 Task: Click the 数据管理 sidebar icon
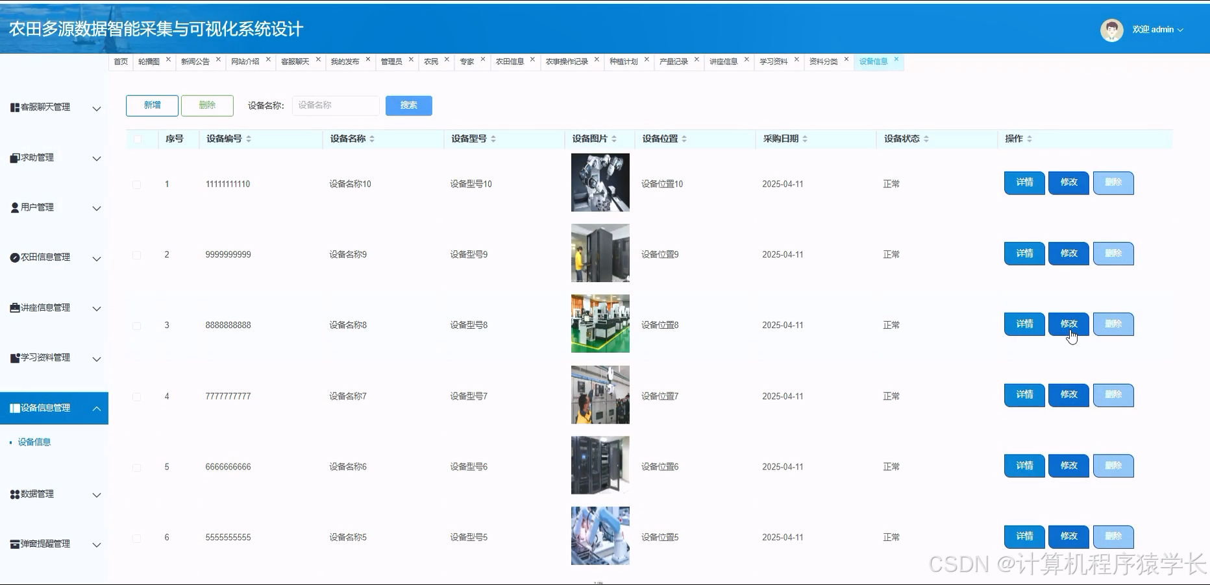click(x=14, y=494)
